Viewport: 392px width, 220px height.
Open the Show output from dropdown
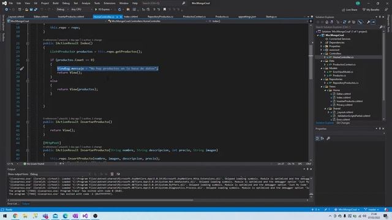[x=60, y=174]
